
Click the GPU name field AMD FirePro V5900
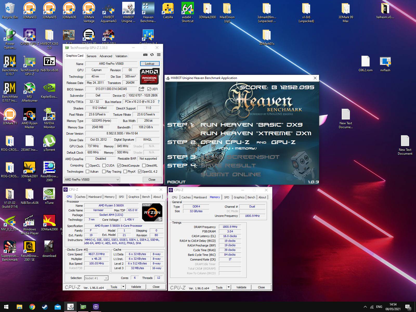pos(111,63)
